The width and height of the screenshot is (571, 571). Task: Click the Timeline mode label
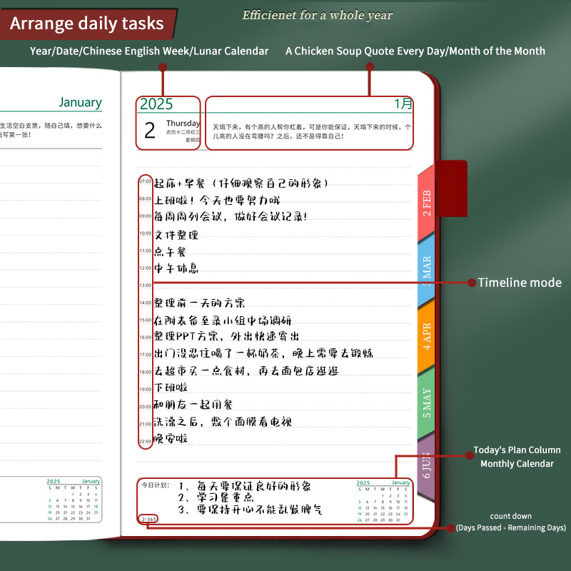(520, 283)
